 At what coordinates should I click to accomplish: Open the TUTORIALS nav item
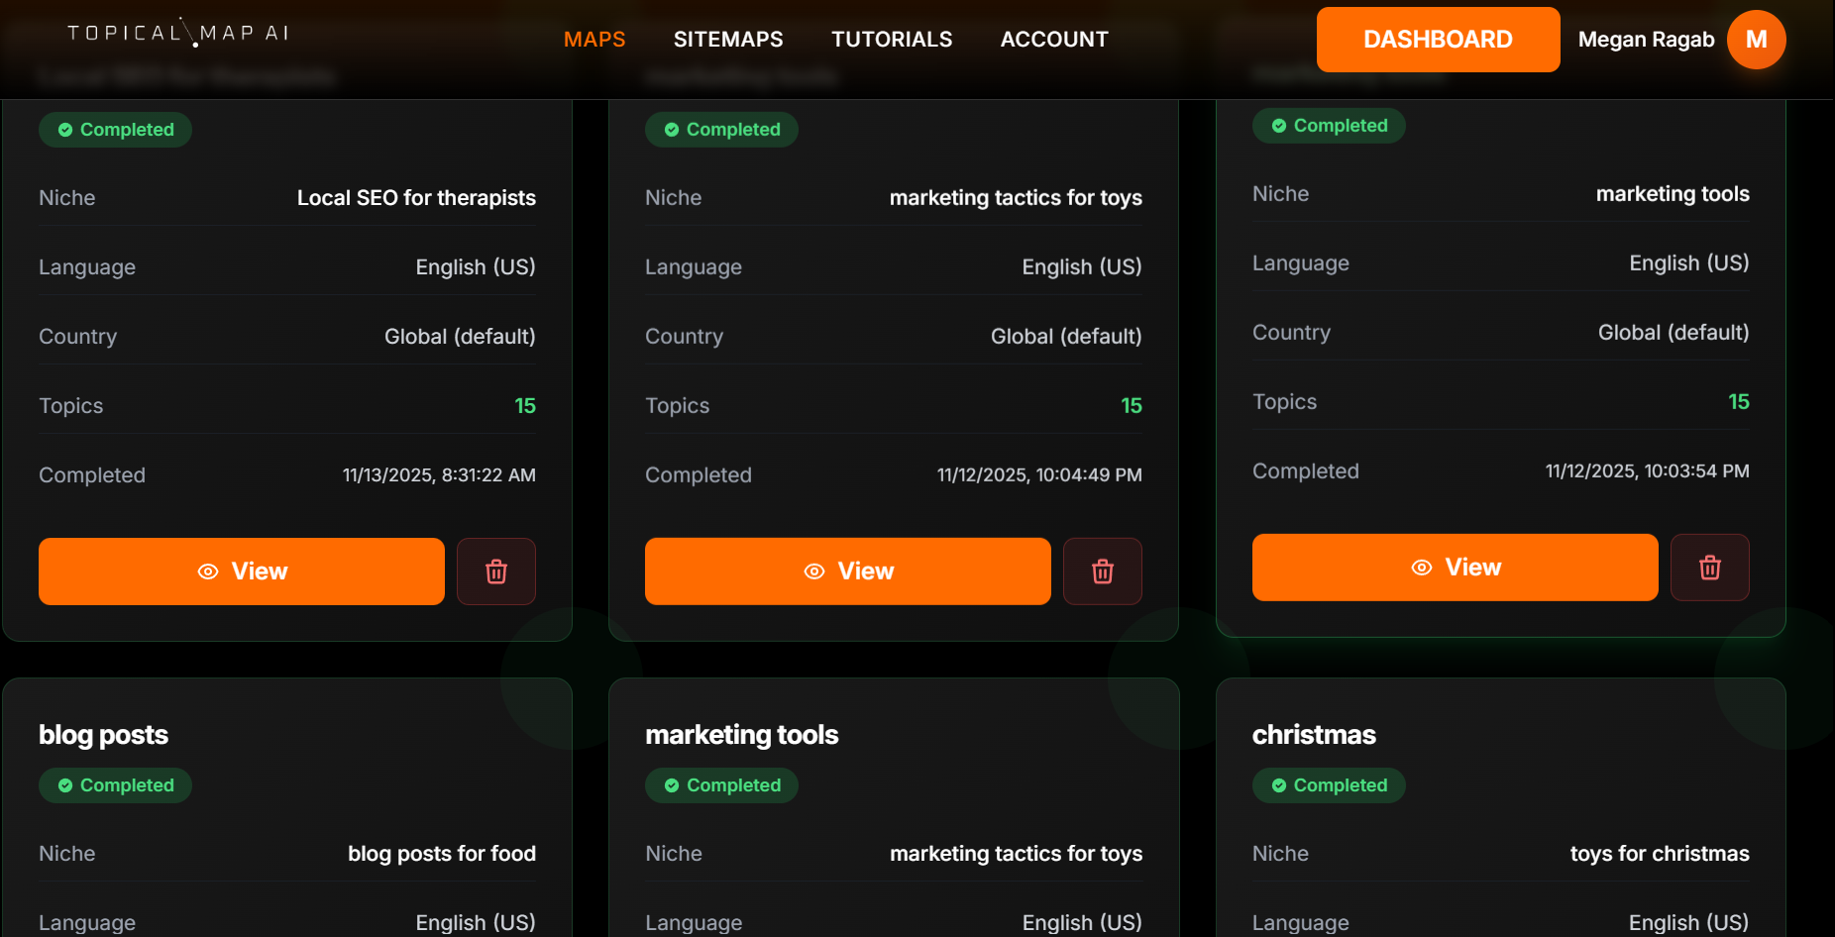click(x=892, y=40)
